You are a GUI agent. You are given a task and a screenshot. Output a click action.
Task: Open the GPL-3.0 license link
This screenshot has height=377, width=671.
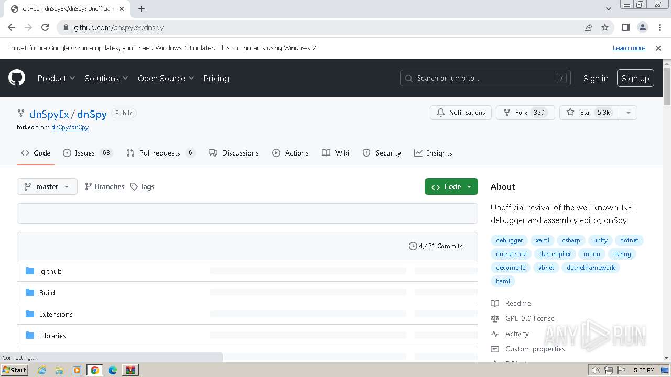(523, 318)
